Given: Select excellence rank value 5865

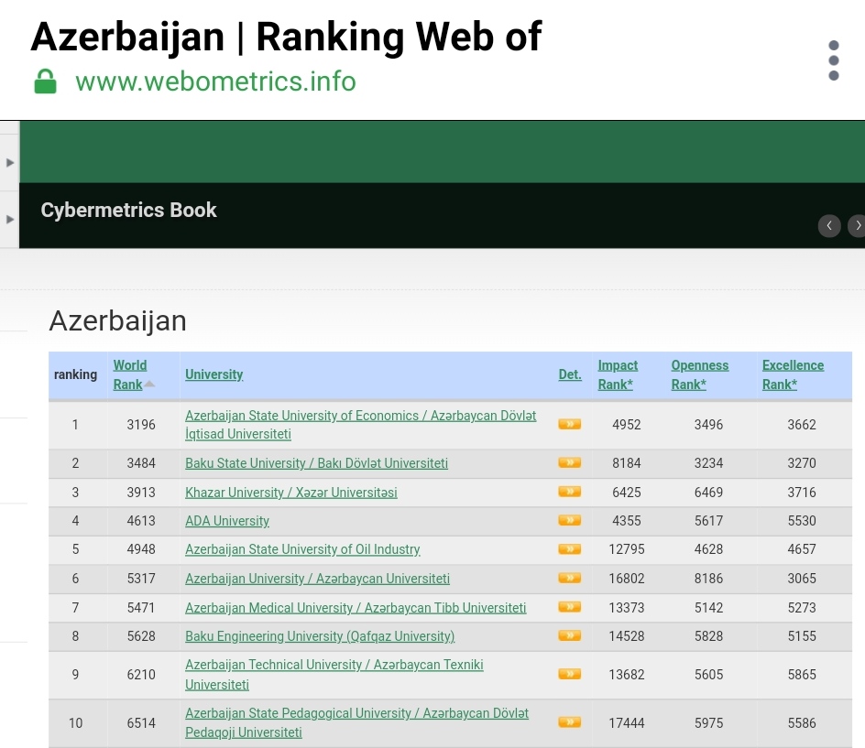Looking at the screenshot, I should [x=802, y=675].
